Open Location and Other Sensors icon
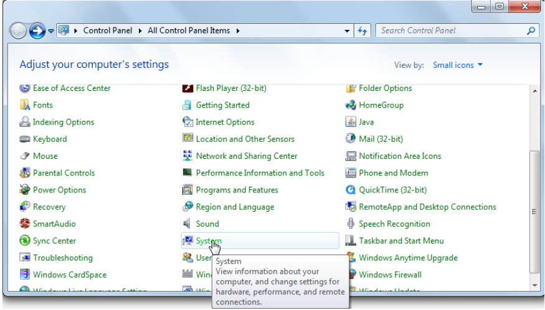This screenshot has height=310, width=545. pyautogui.click(x=187, y=139)
